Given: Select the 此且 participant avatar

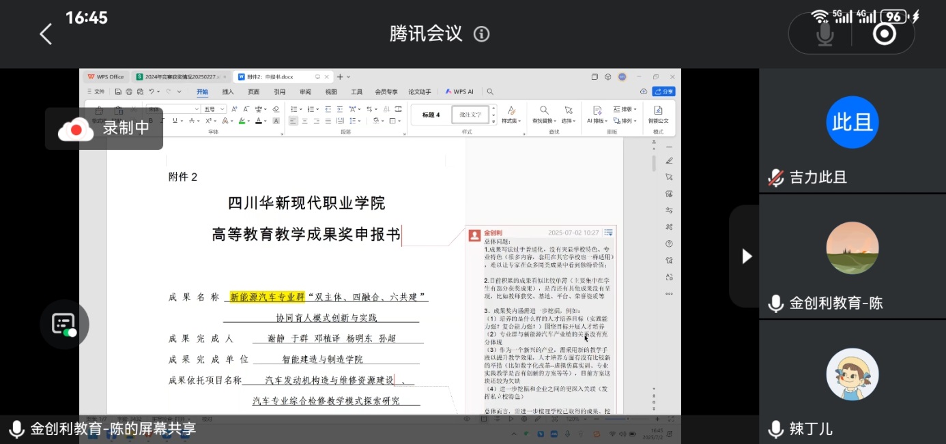Looking at the screenshot, I should (852, 122).
